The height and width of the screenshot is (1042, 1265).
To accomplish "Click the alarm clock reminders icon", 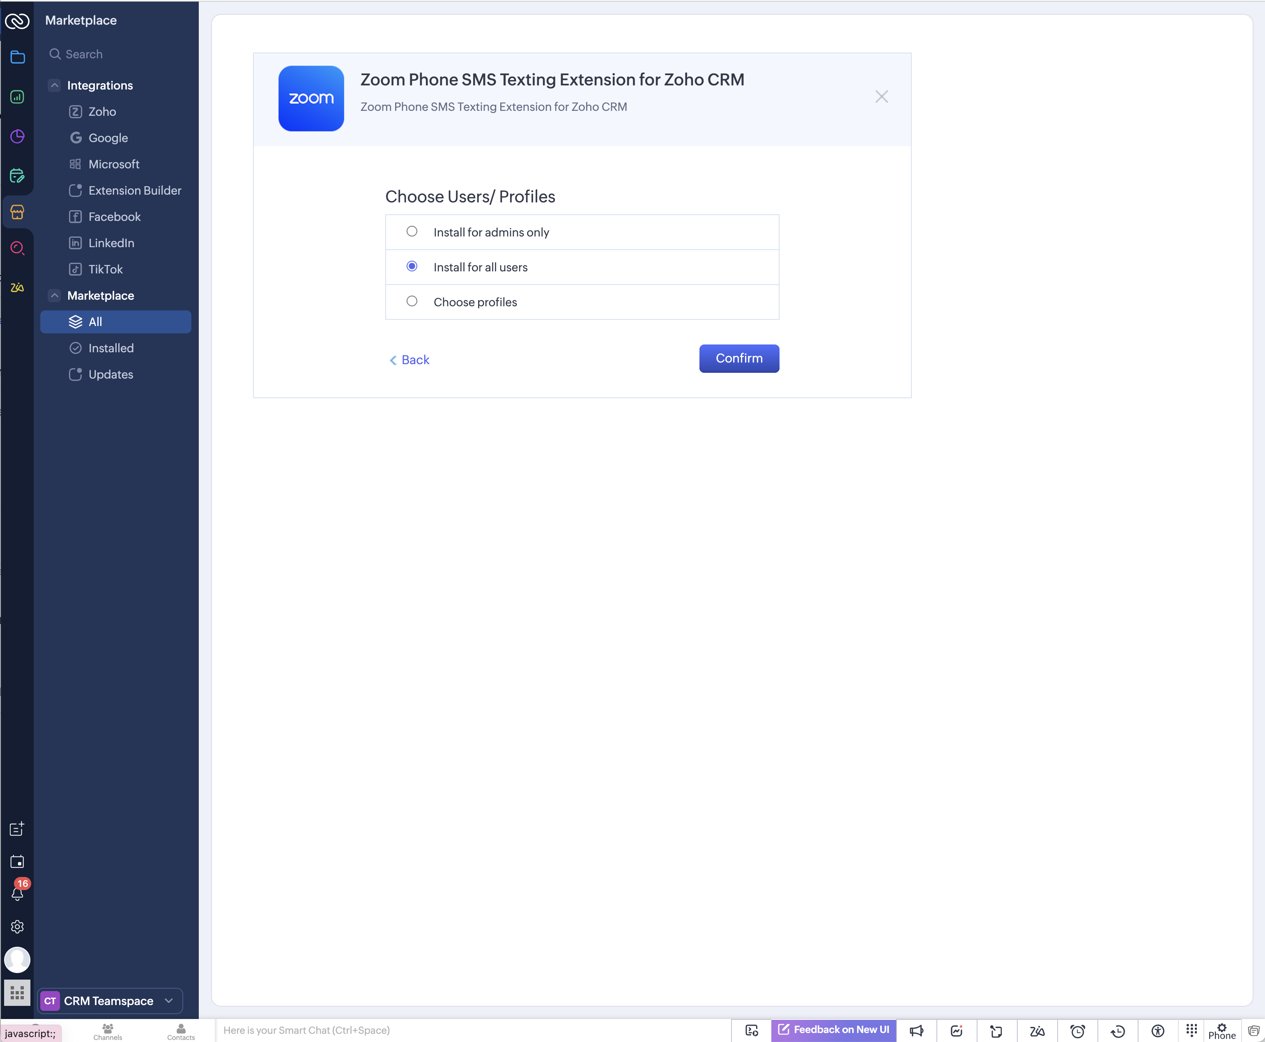I will [x=1078, y=1031].
